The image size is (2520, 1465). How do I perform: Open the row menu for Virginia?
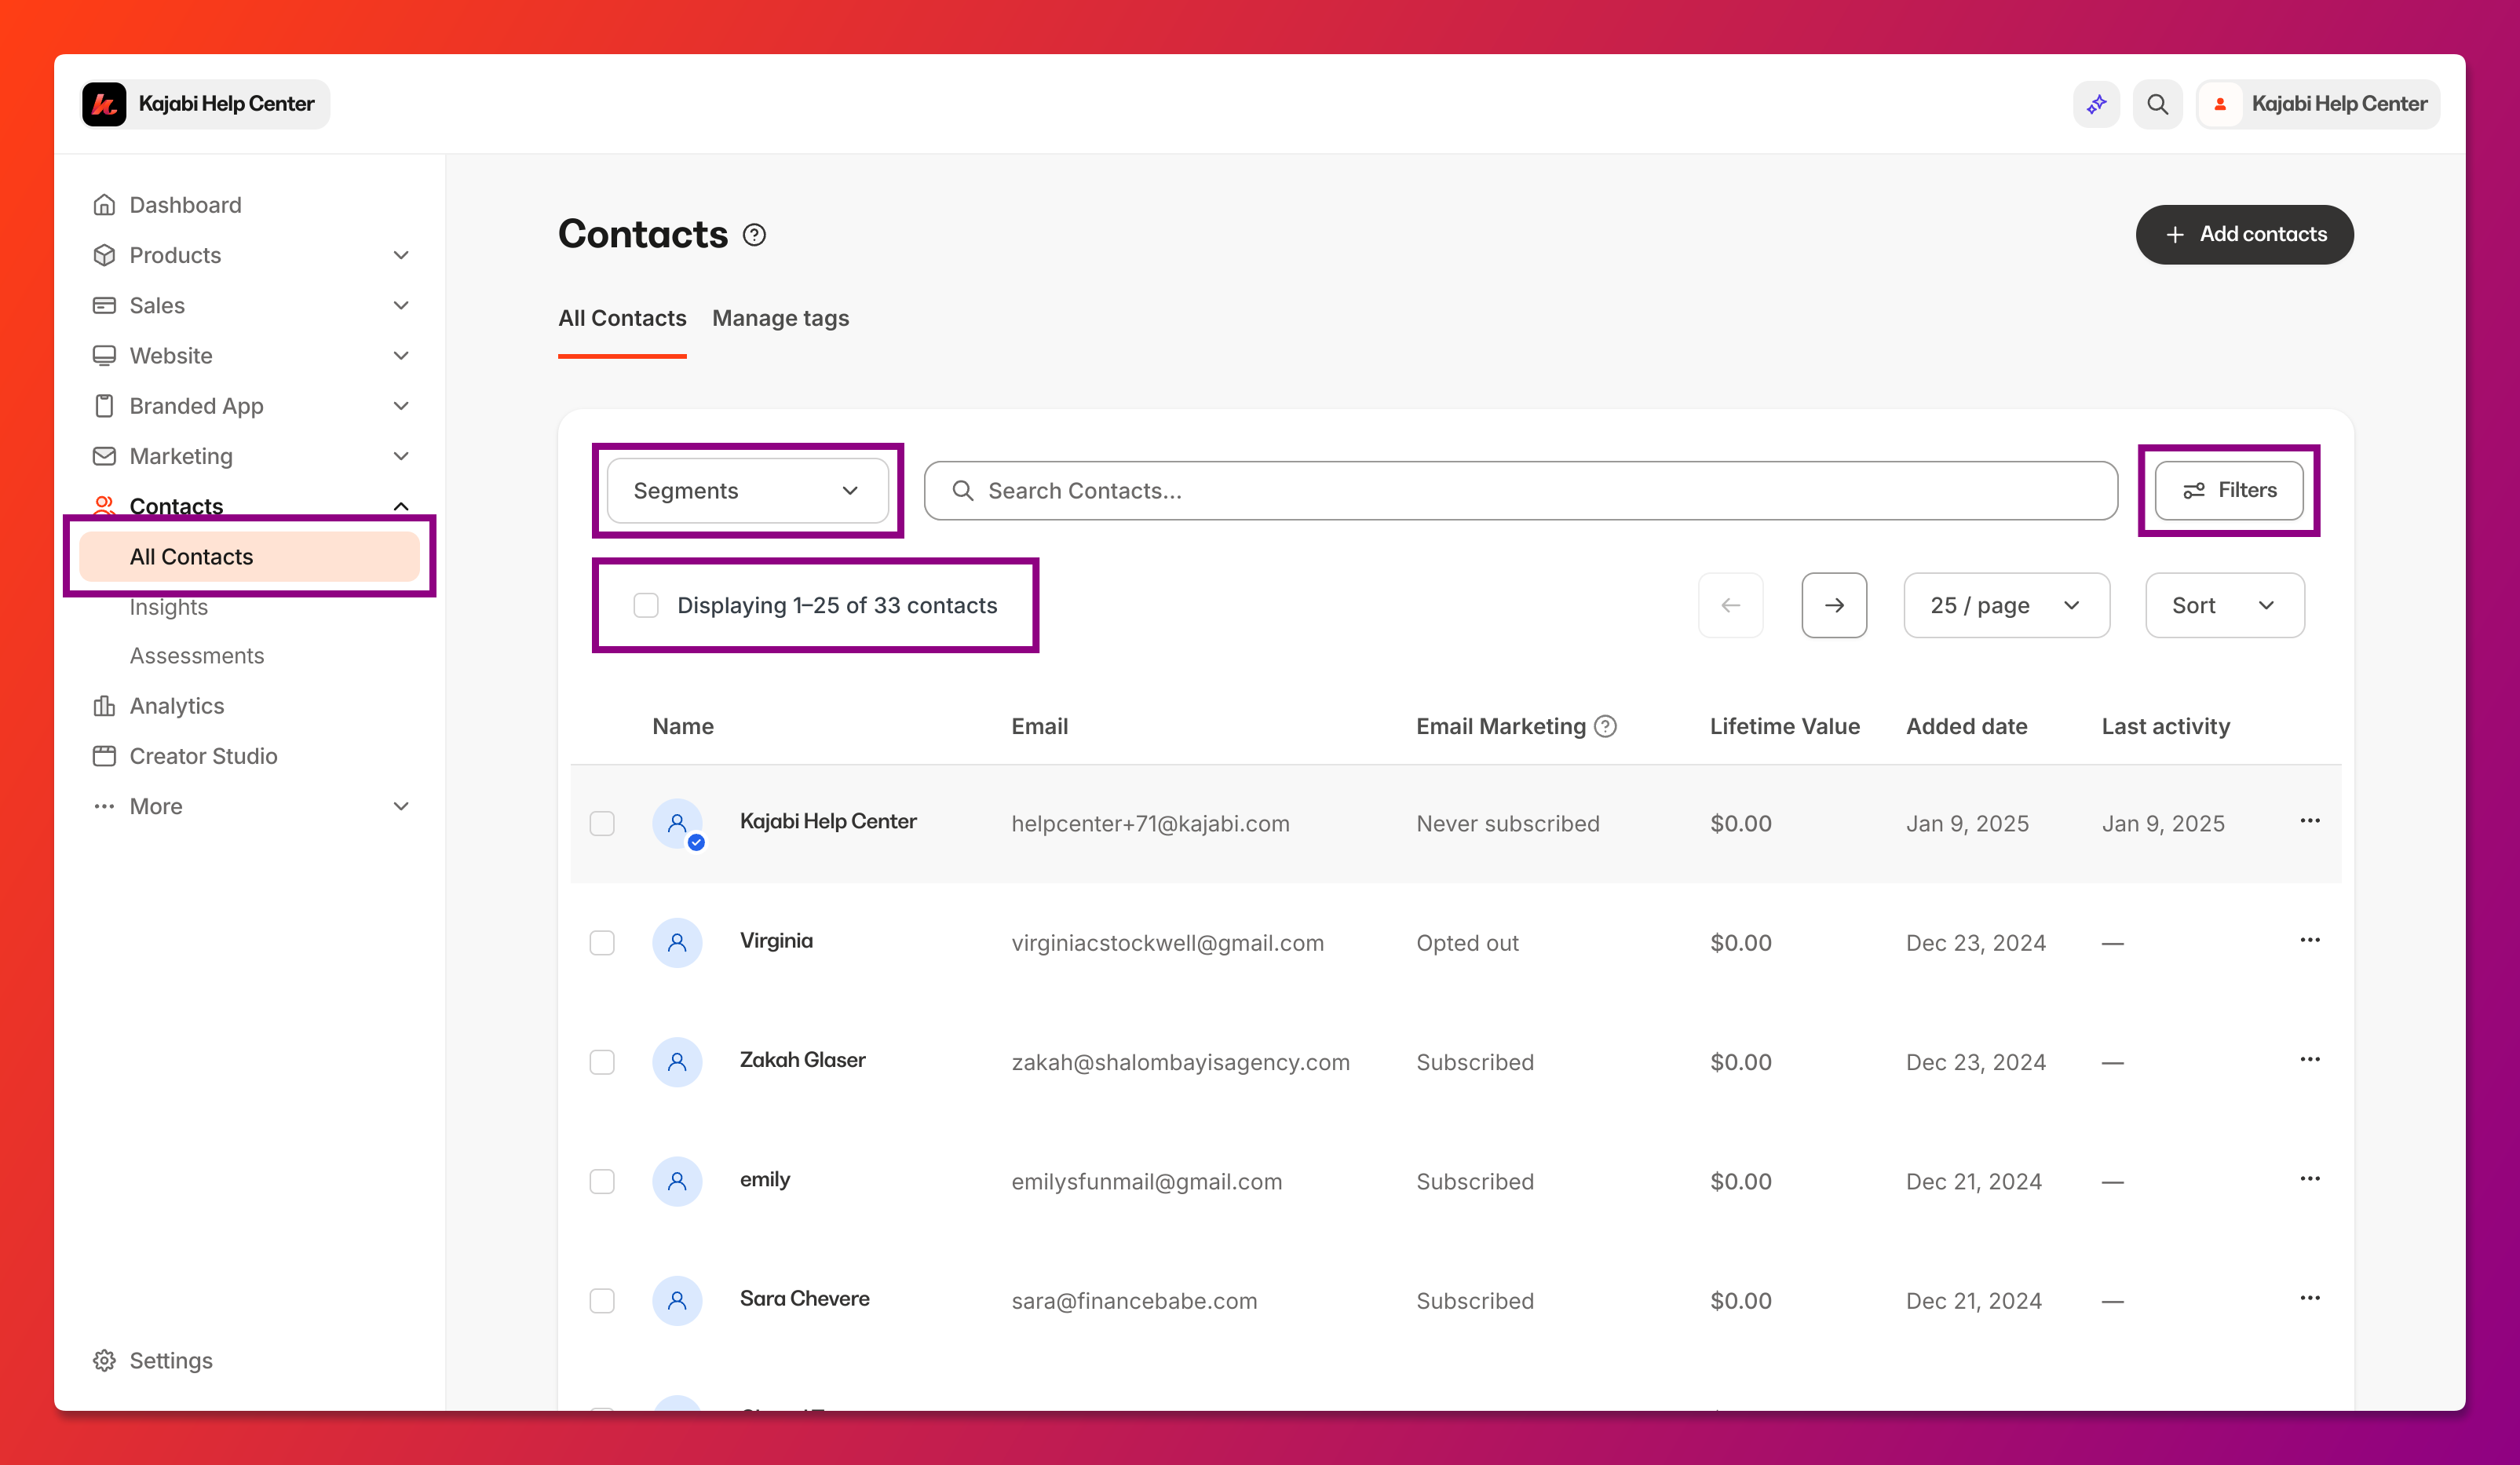tap(2310, 940)
